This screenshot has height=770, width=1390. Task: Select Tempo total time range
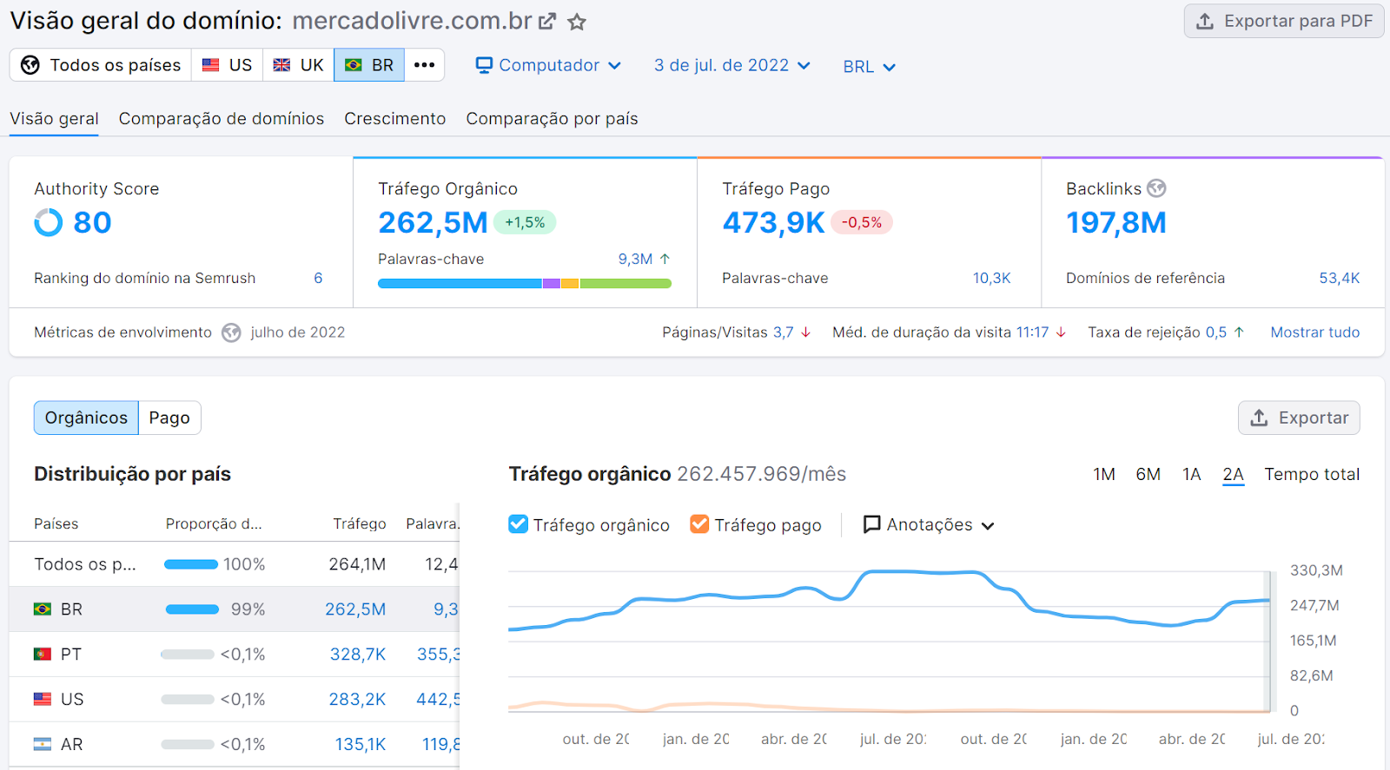(x=1312, y=474)
